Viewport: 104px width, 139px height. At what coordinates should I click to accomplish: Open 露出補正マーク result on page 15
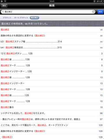52,101
